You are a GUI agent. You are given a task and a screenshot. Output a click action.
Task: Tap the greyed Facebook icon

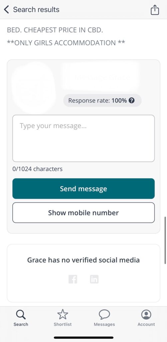[x=73, y=279]
